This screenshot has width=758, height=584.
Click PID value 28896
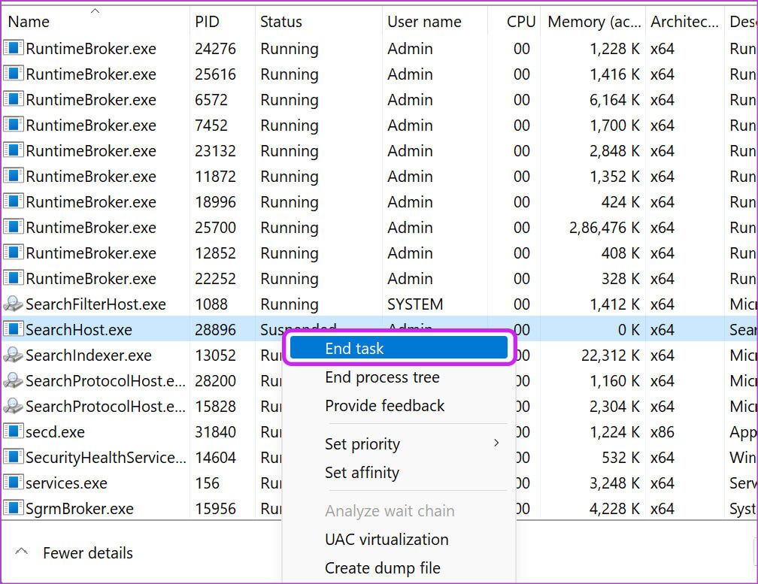[x=215, y=329]
